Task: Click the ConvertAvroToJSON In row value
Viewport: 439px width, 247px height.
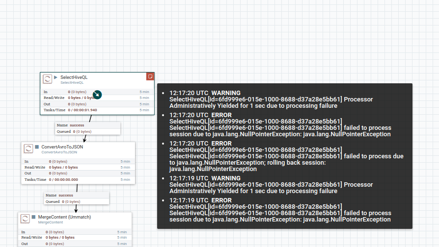Action: point(58,162)
